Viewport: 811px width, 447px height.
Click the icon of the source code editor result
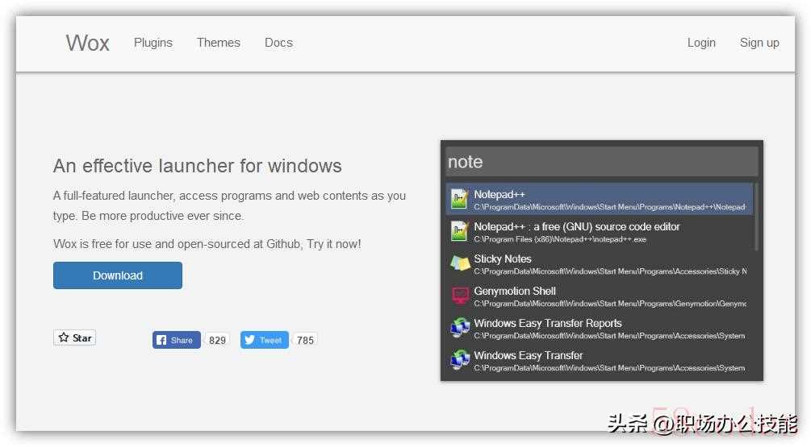tap(459, 231)
